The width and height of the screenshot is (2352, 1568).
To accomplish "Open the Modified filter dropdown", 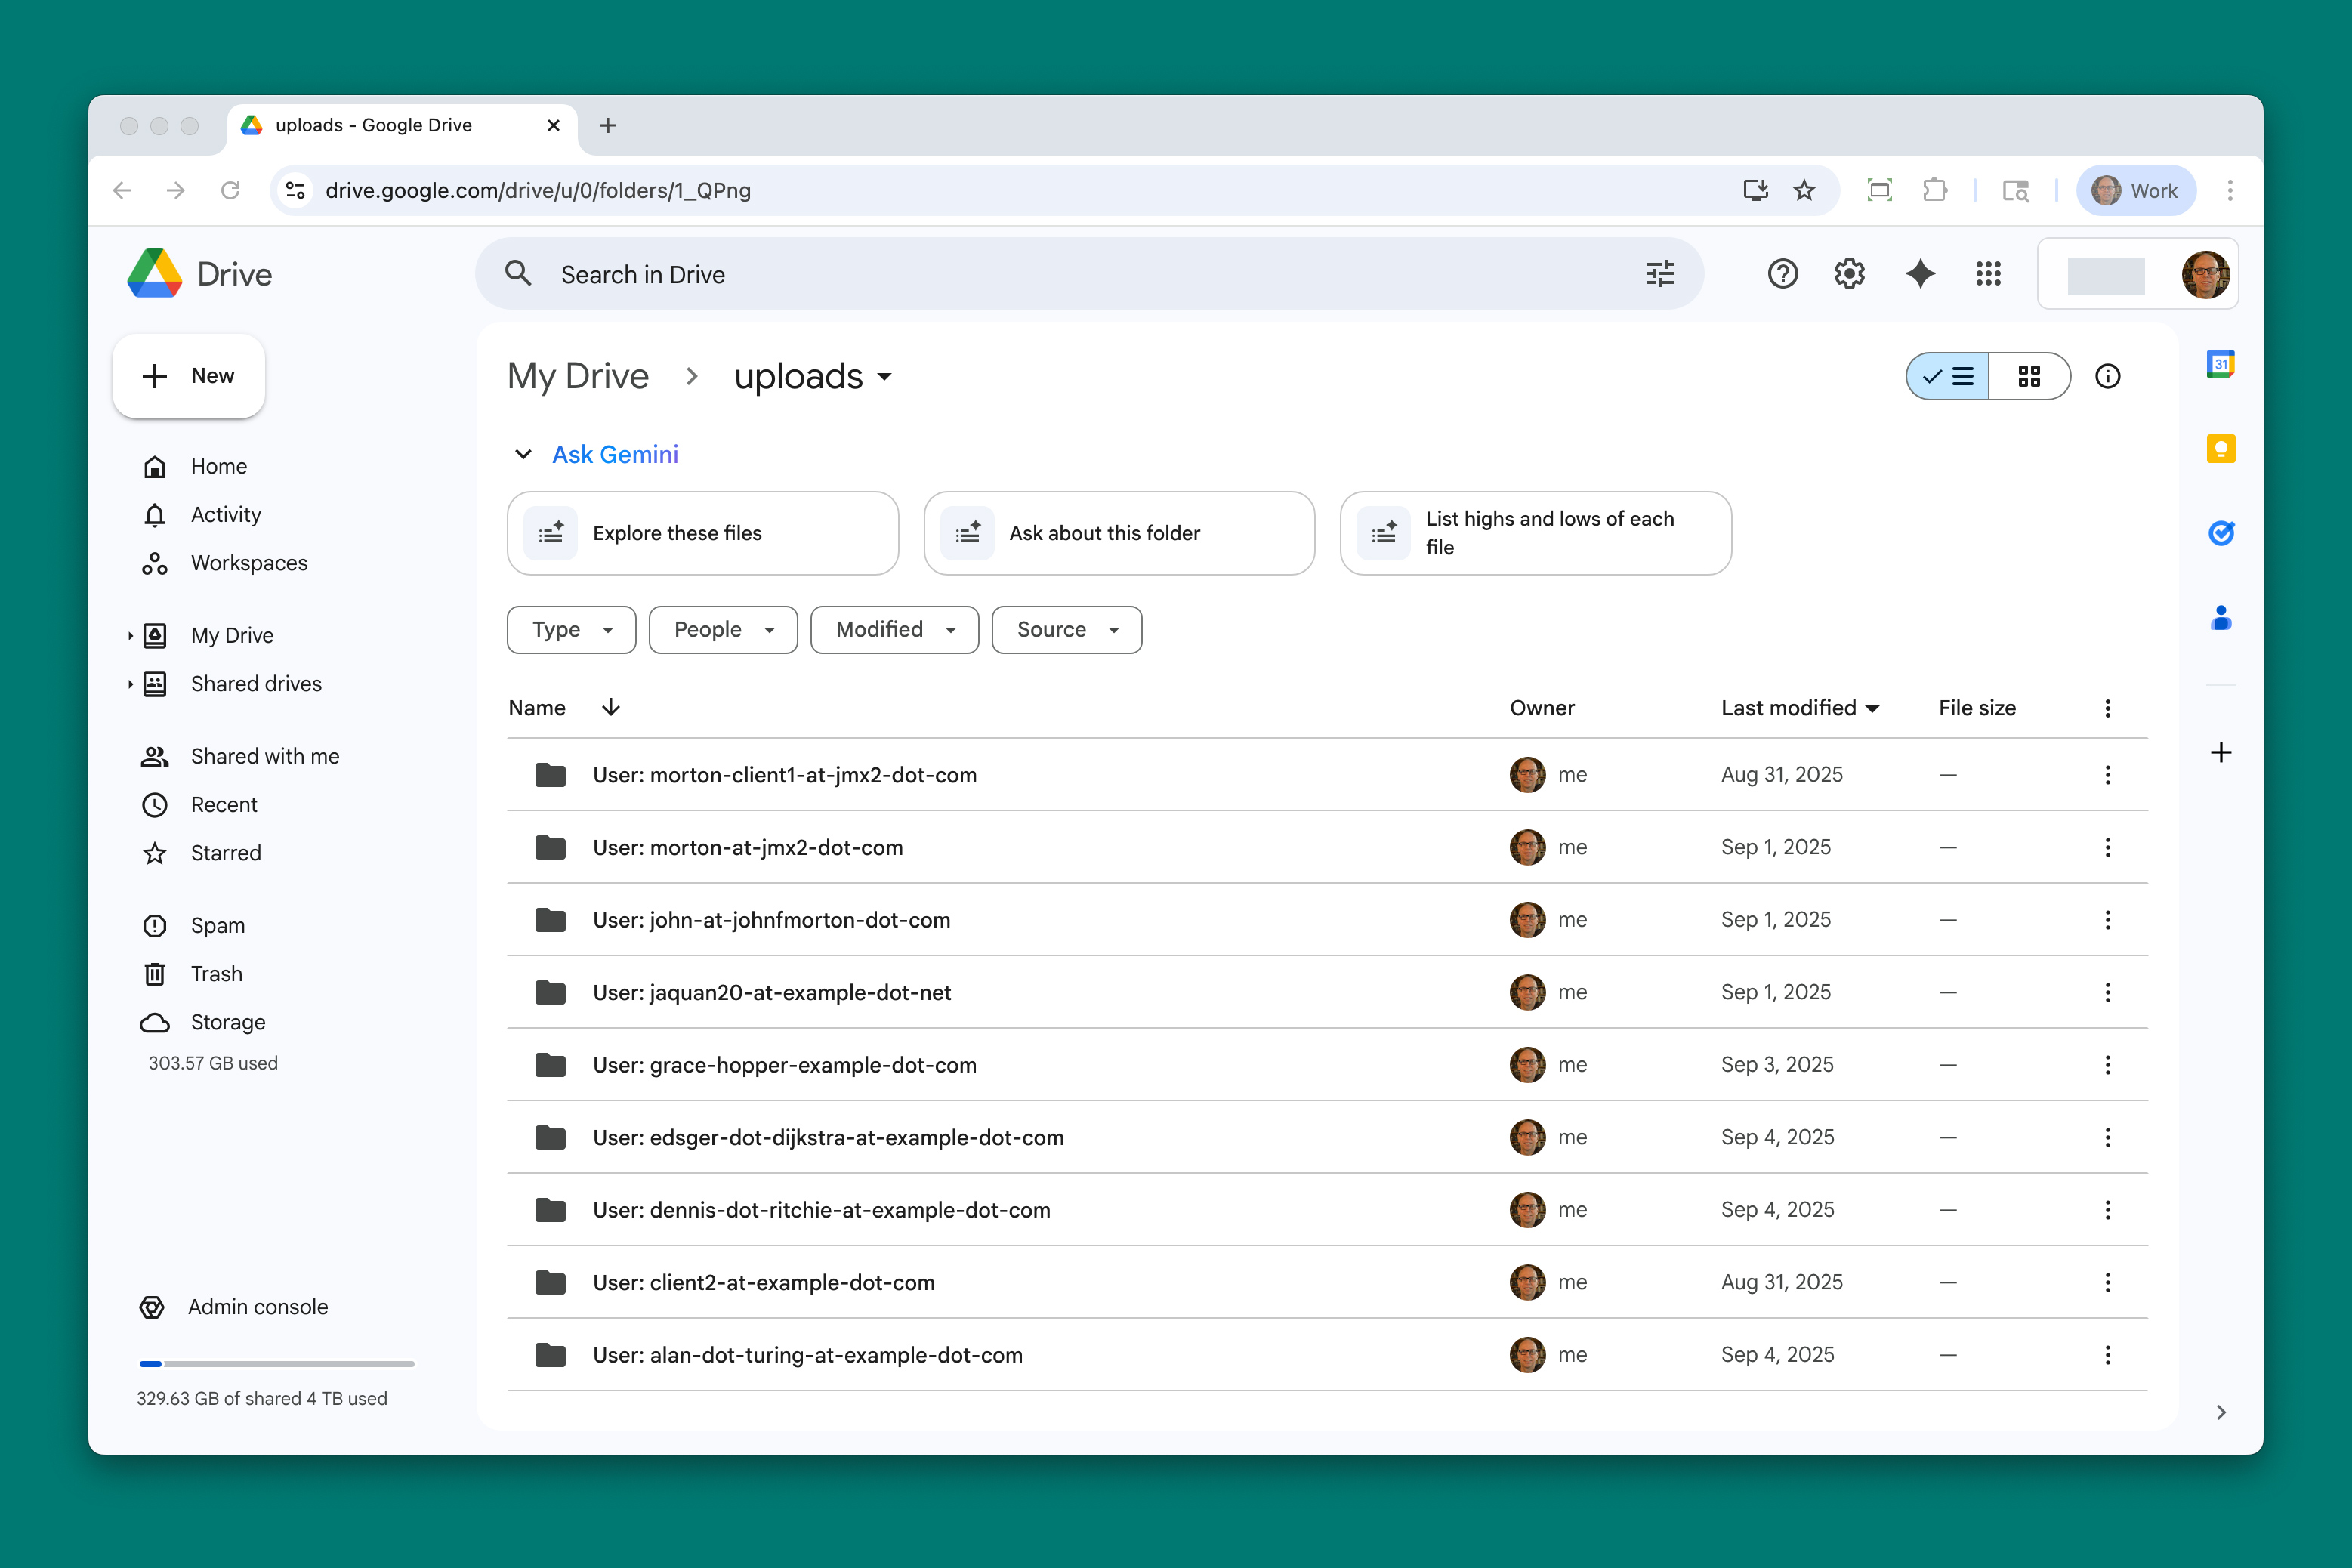I will 894,630.
